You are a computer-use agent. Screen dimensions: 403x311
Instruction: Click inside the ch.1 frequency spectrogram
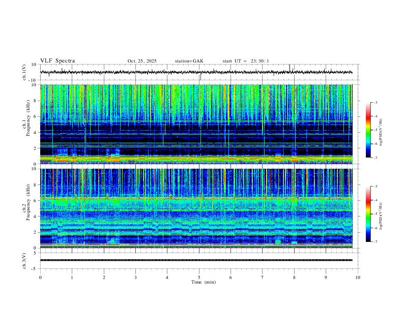tap(196, 124)
